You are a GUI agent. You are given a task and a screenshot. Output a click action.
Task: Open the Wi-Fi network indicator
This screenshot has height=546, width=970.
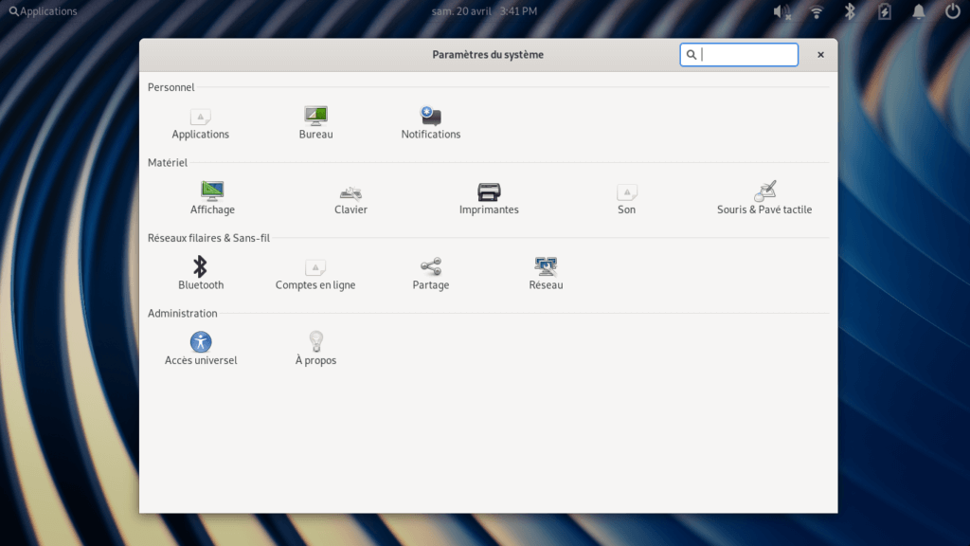[x=817, y=11]
